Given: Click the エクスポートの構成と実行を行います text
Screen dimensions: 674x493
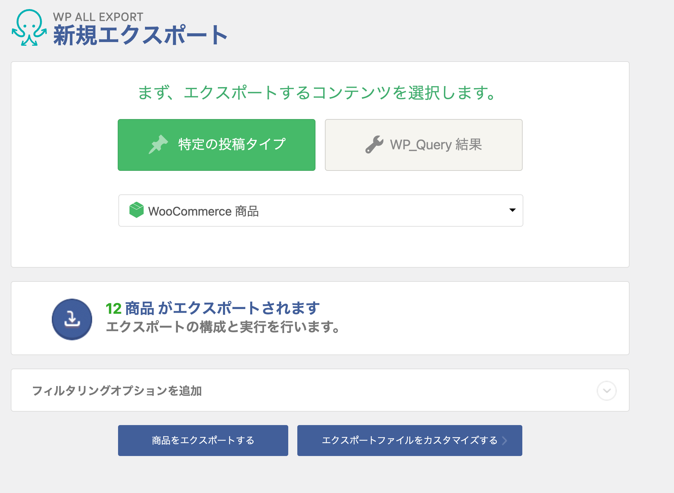Looking at the screenshot, I should coord(223,327).
